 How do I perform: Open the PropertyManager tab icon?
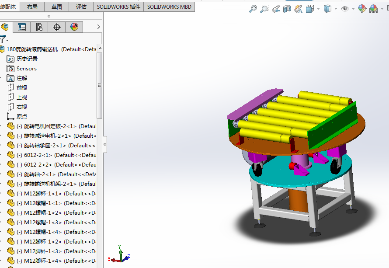click(x=22, y=27)
